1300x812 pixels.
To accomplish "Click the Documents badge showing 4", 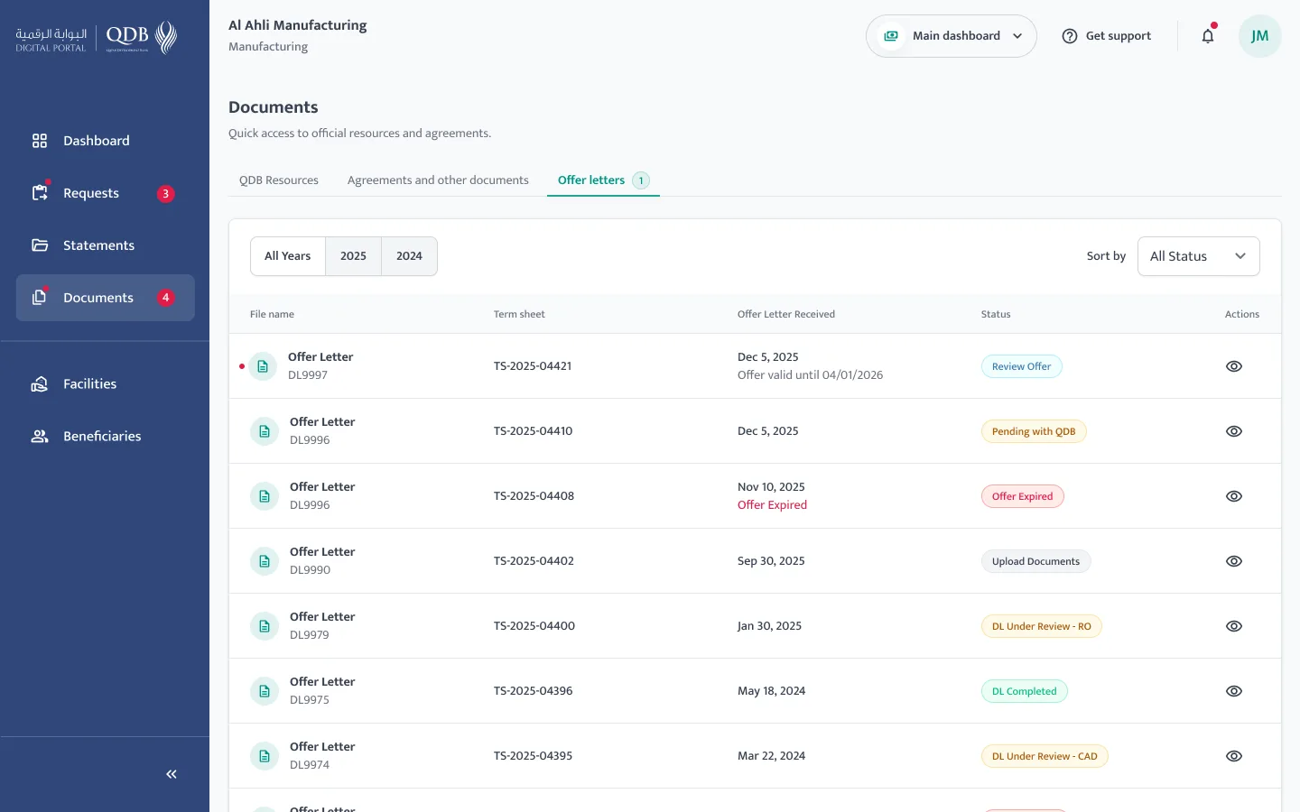I will click(x=165, y=298).
